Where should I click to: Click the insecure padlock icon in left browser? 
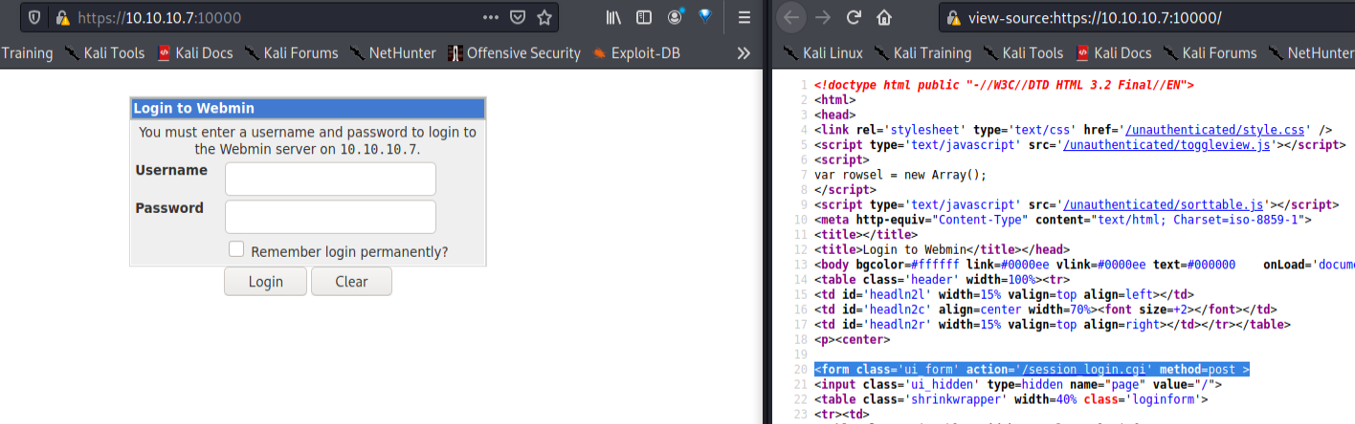[x=62, y=17]
